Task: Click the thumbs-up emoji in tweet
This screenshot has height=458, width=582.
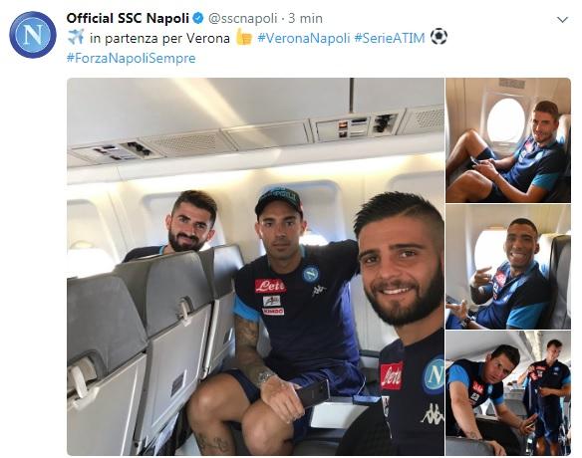Action: click(244, 37)
